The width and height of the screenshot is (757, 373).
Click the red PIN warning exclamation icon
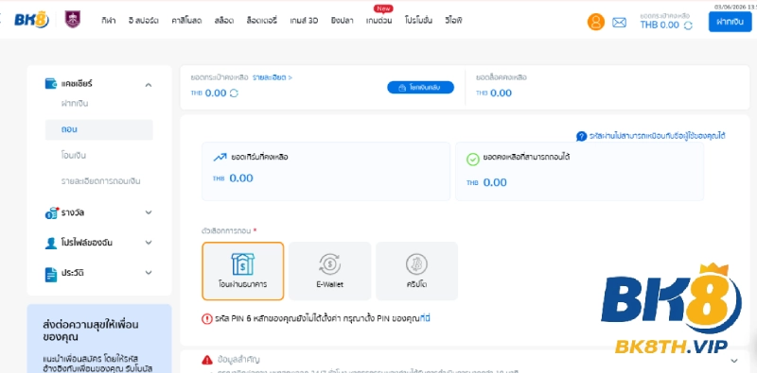pos(206,318)
